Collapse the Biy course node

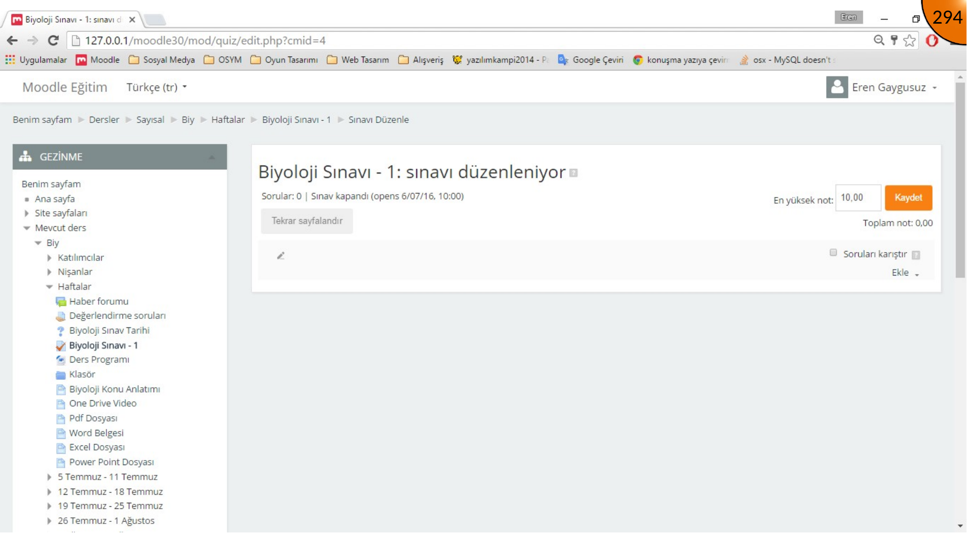(38, 243)
